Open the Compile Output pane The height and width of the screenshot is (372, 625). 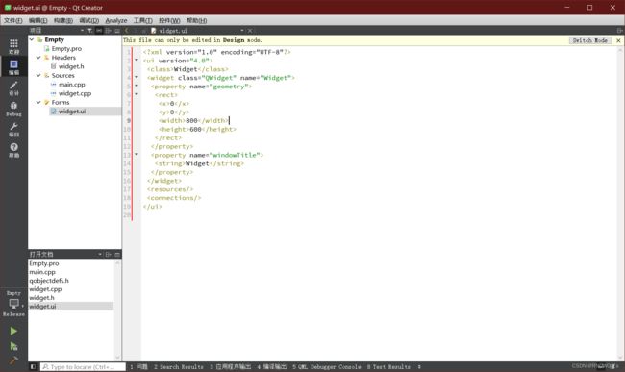272,366
